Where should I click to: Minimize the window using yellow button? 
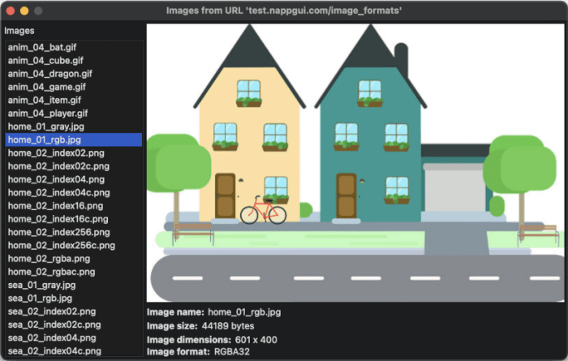[24, 11]
